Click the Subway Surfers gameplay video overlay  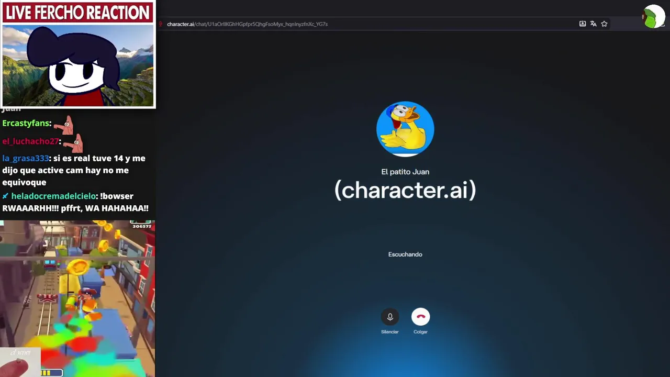pos(77,298)
